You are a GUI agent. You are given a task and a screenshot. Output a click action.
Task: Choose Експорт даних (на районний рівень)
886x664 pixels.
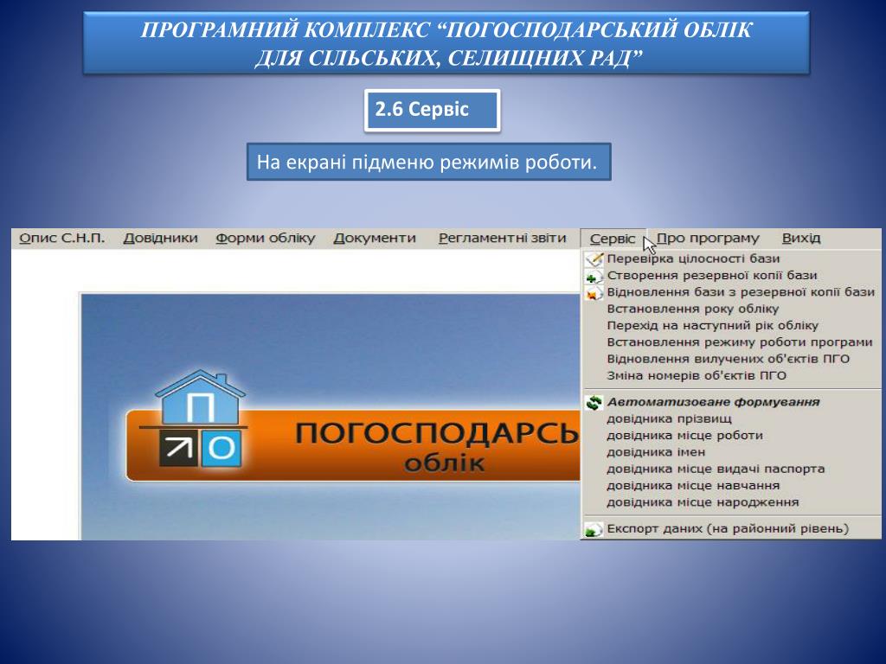[728, 529]
